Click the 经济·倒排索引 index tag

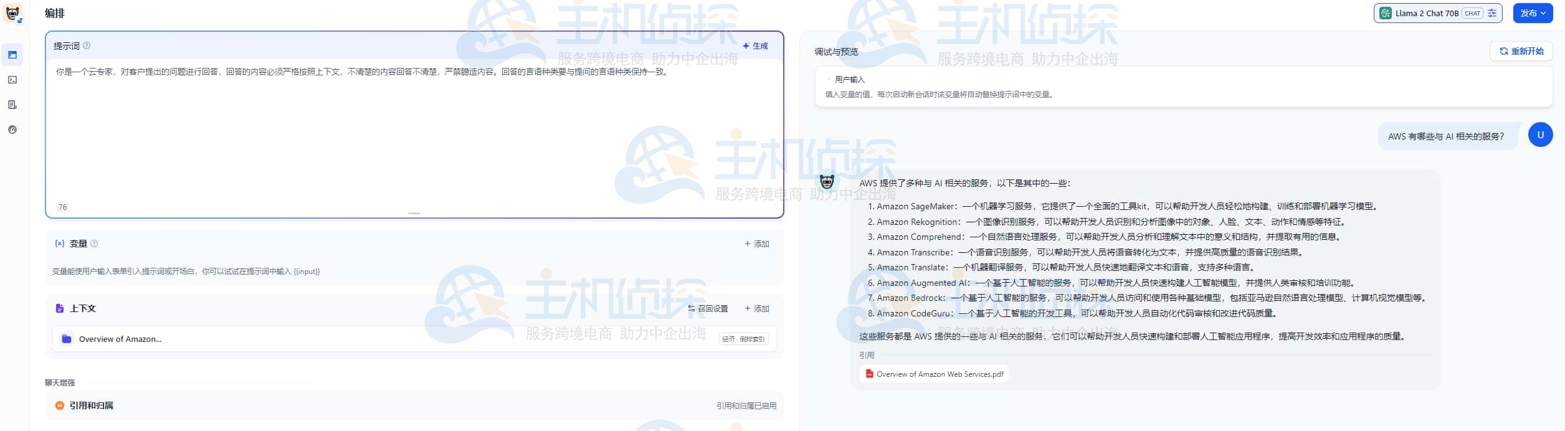743,339
